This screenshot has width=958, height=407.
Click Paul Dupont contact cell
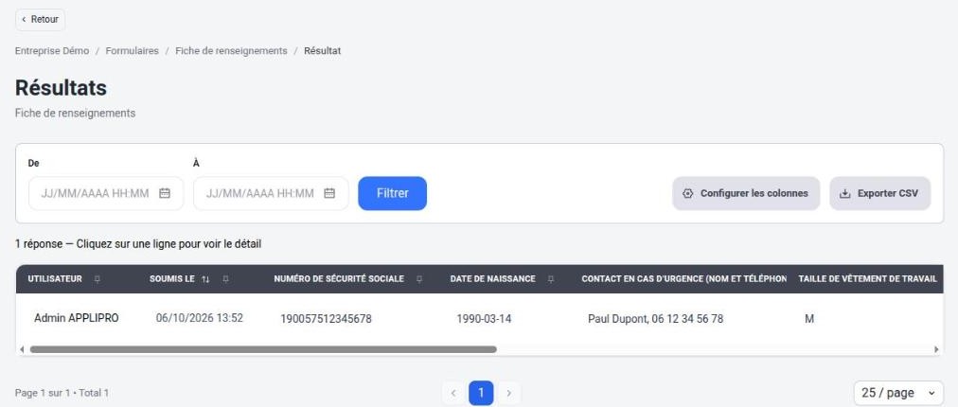point(656,318)
